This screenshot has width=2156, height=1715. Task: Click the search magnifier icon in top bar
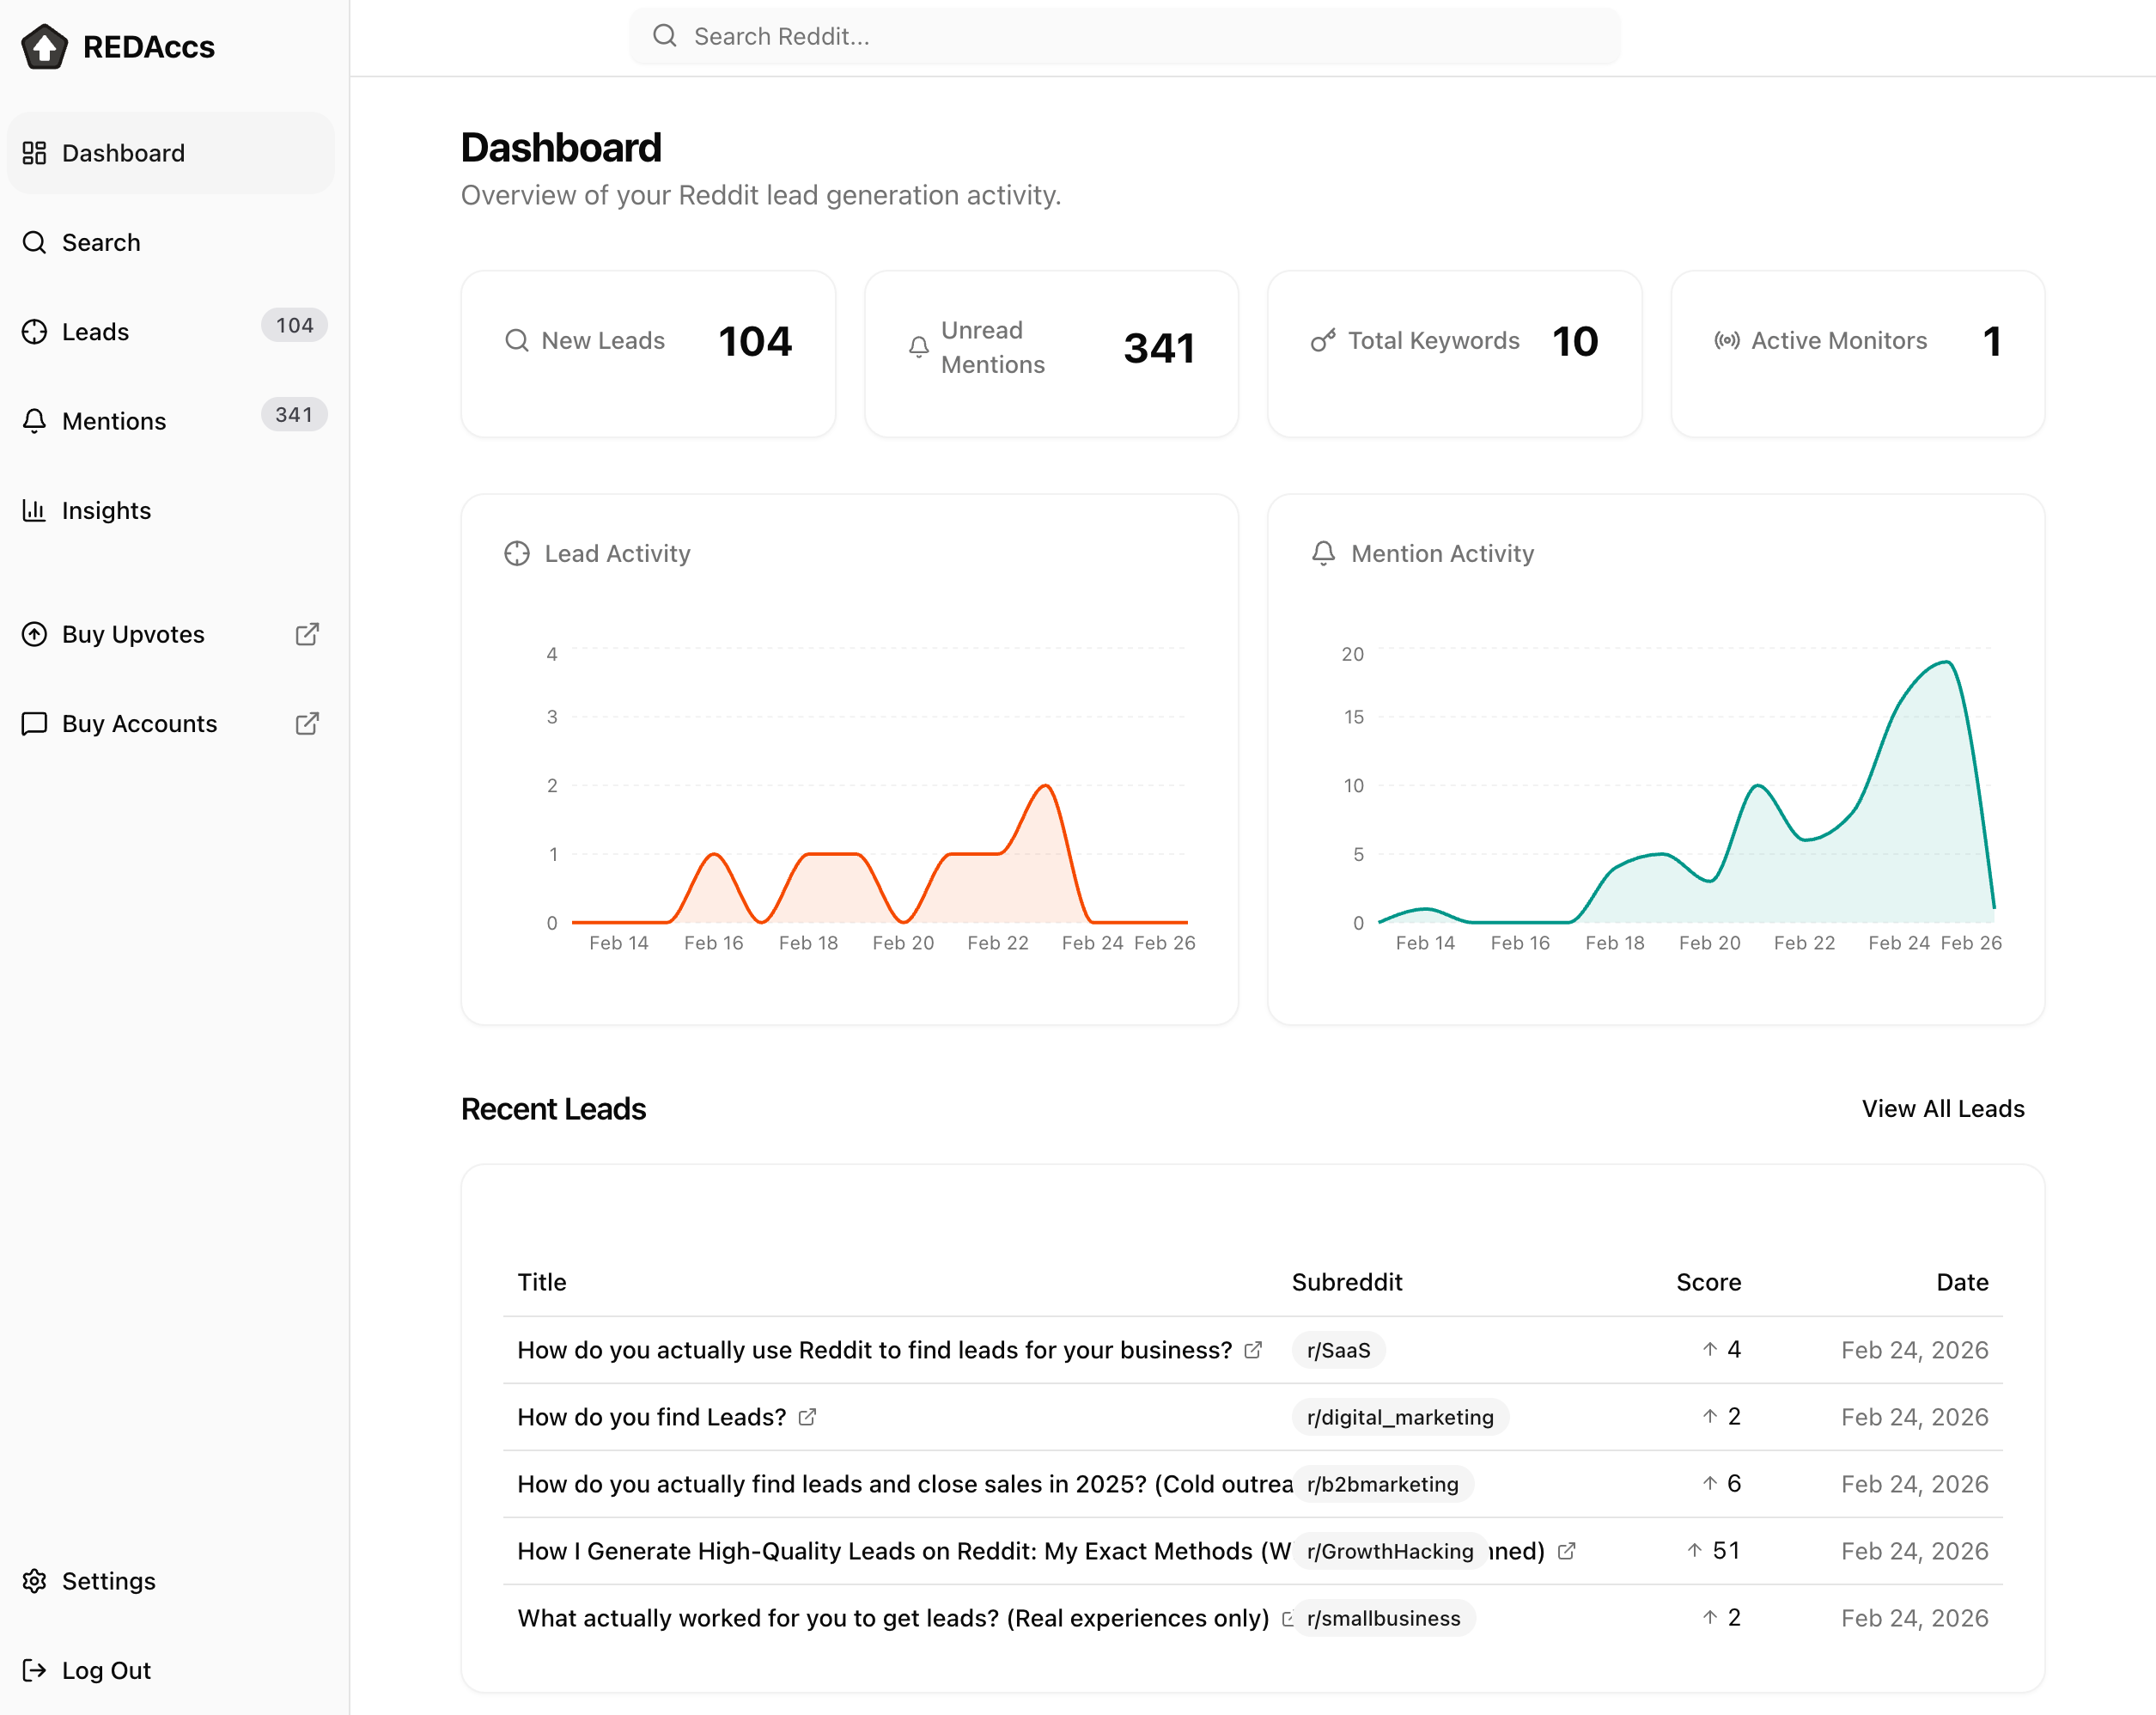click(x=665, y=36)
